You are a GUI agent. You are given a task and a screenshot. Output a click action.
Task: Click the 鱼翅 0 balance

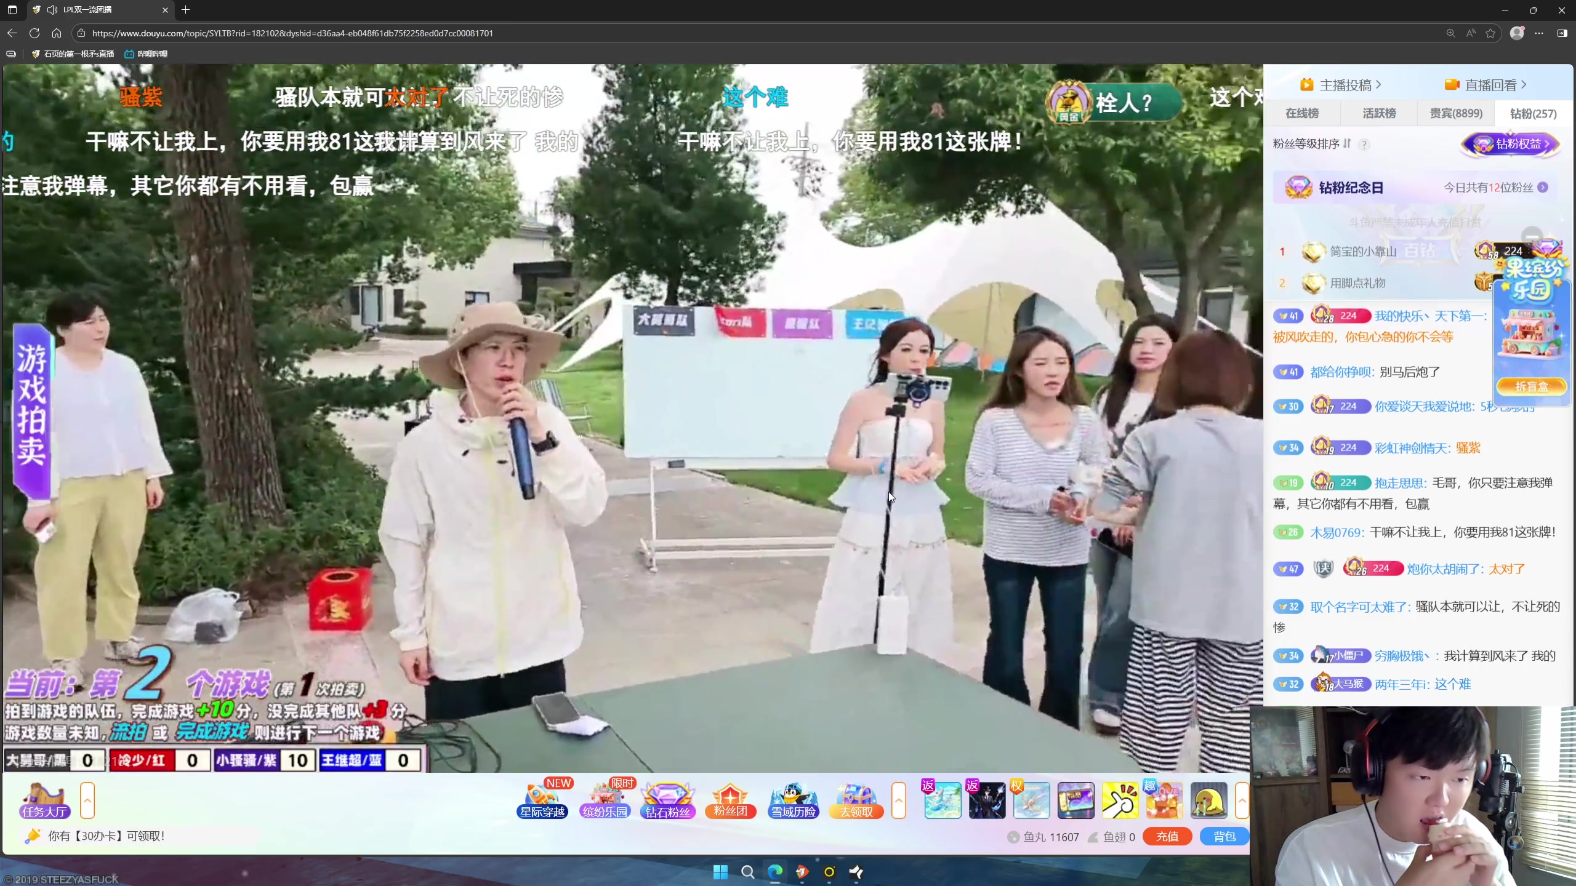coord(1112,837)
